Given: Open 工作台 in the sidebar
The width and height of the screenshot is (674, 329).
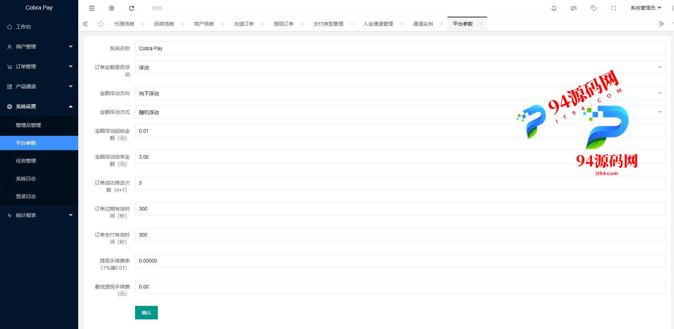Looking at the screenshot, I should click(39, 27).
